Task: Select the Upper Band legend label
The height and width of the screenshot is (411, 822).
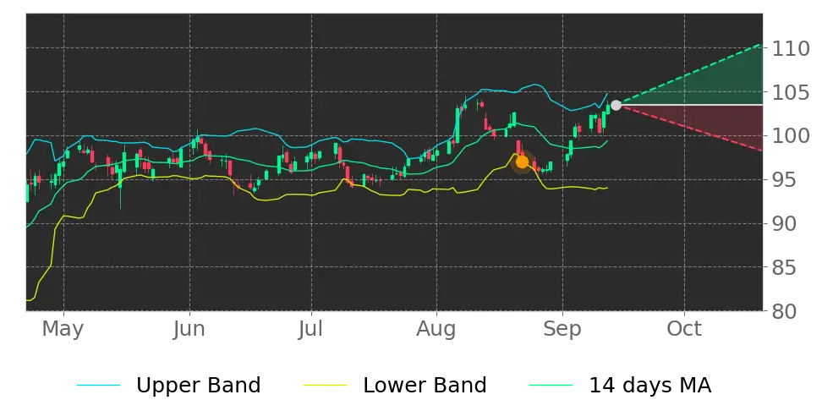Action: click(198, 386)
